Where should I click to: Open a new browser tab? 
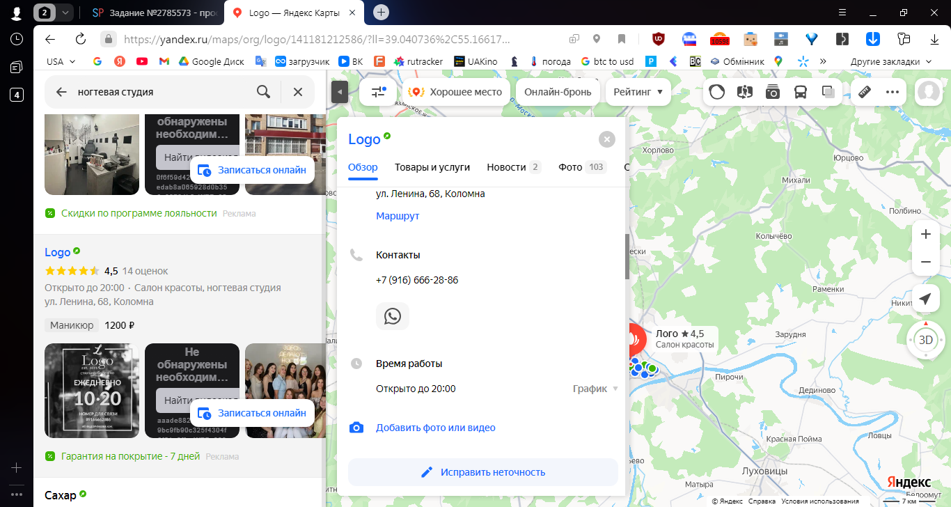pos(381,12)
